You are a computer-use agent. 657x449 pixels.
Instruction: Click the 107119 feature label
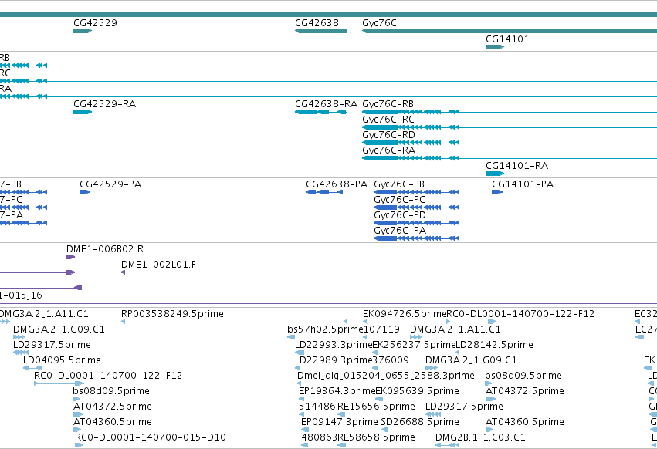[381, 329]
